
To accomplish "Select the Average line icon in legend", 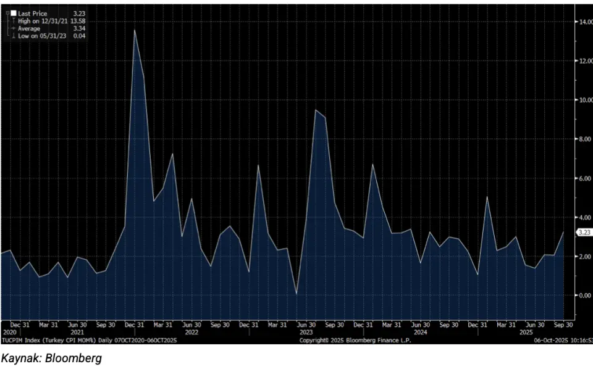I will point(13,28).
